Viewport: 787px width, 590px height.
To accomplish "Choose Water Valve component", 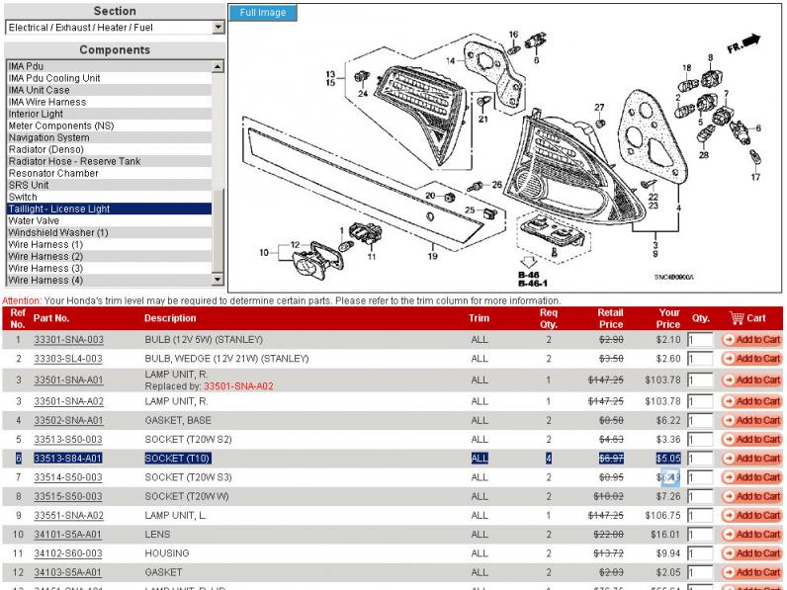I will tap(109, 220).
